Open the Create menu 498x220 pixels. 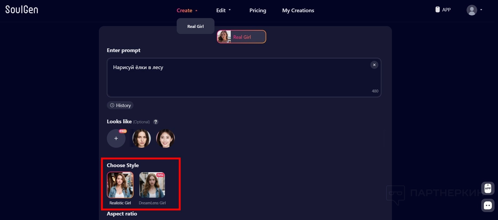pos(187,10)
